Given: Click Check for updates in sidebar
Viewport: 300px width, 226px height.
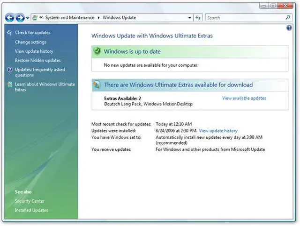Looking at the screenshot, I should 32,33.
